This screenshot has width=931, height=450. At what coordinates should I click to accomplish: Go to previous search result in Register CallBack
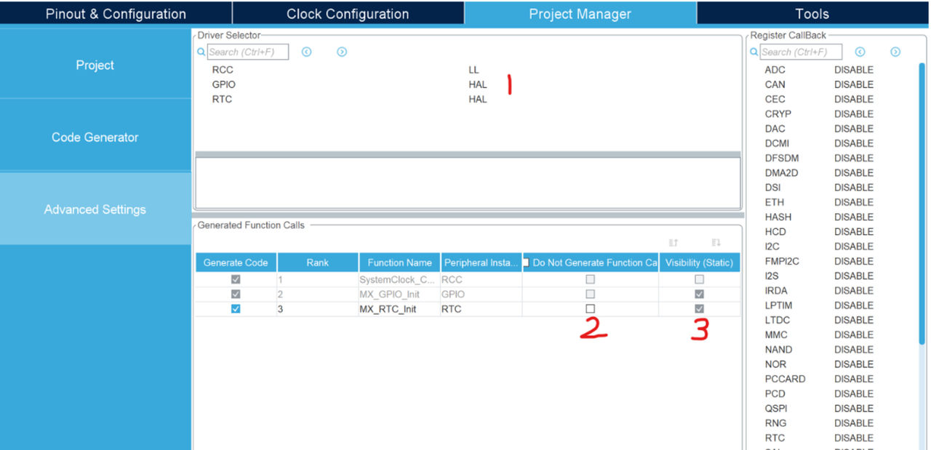(860, 52)
